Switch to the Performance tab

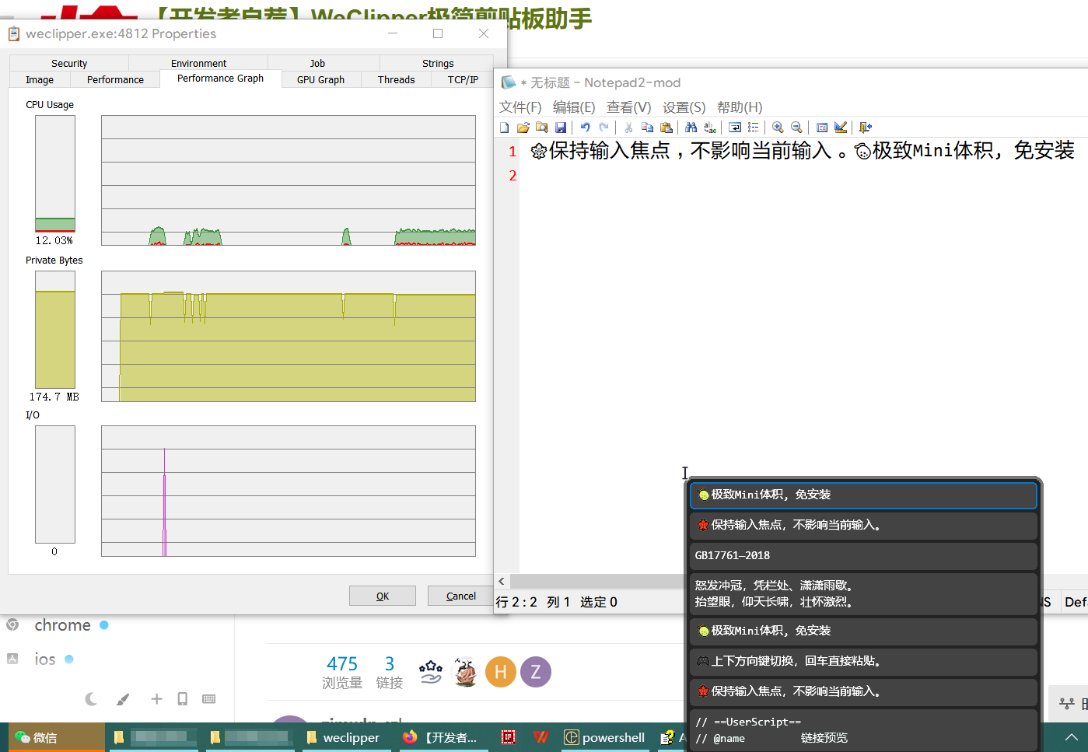(x=115, y=79)
